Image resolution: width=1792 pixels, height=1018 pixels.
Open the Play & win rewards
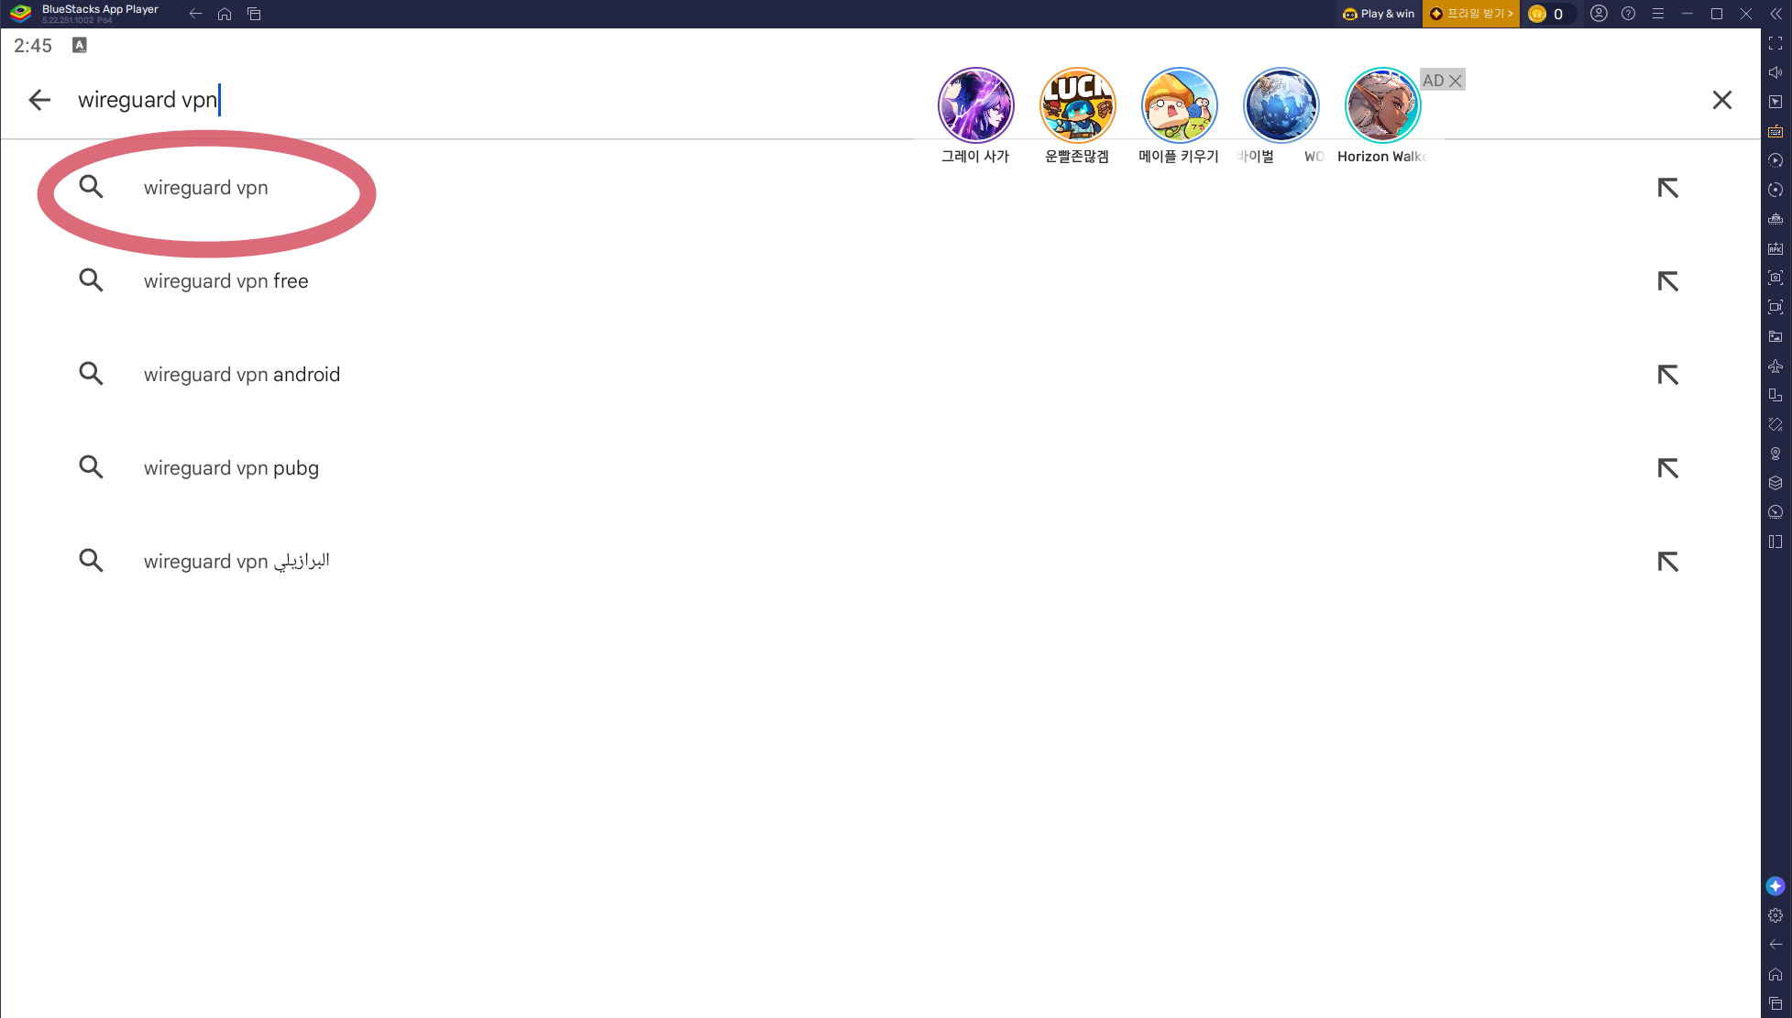[1379, 14]
